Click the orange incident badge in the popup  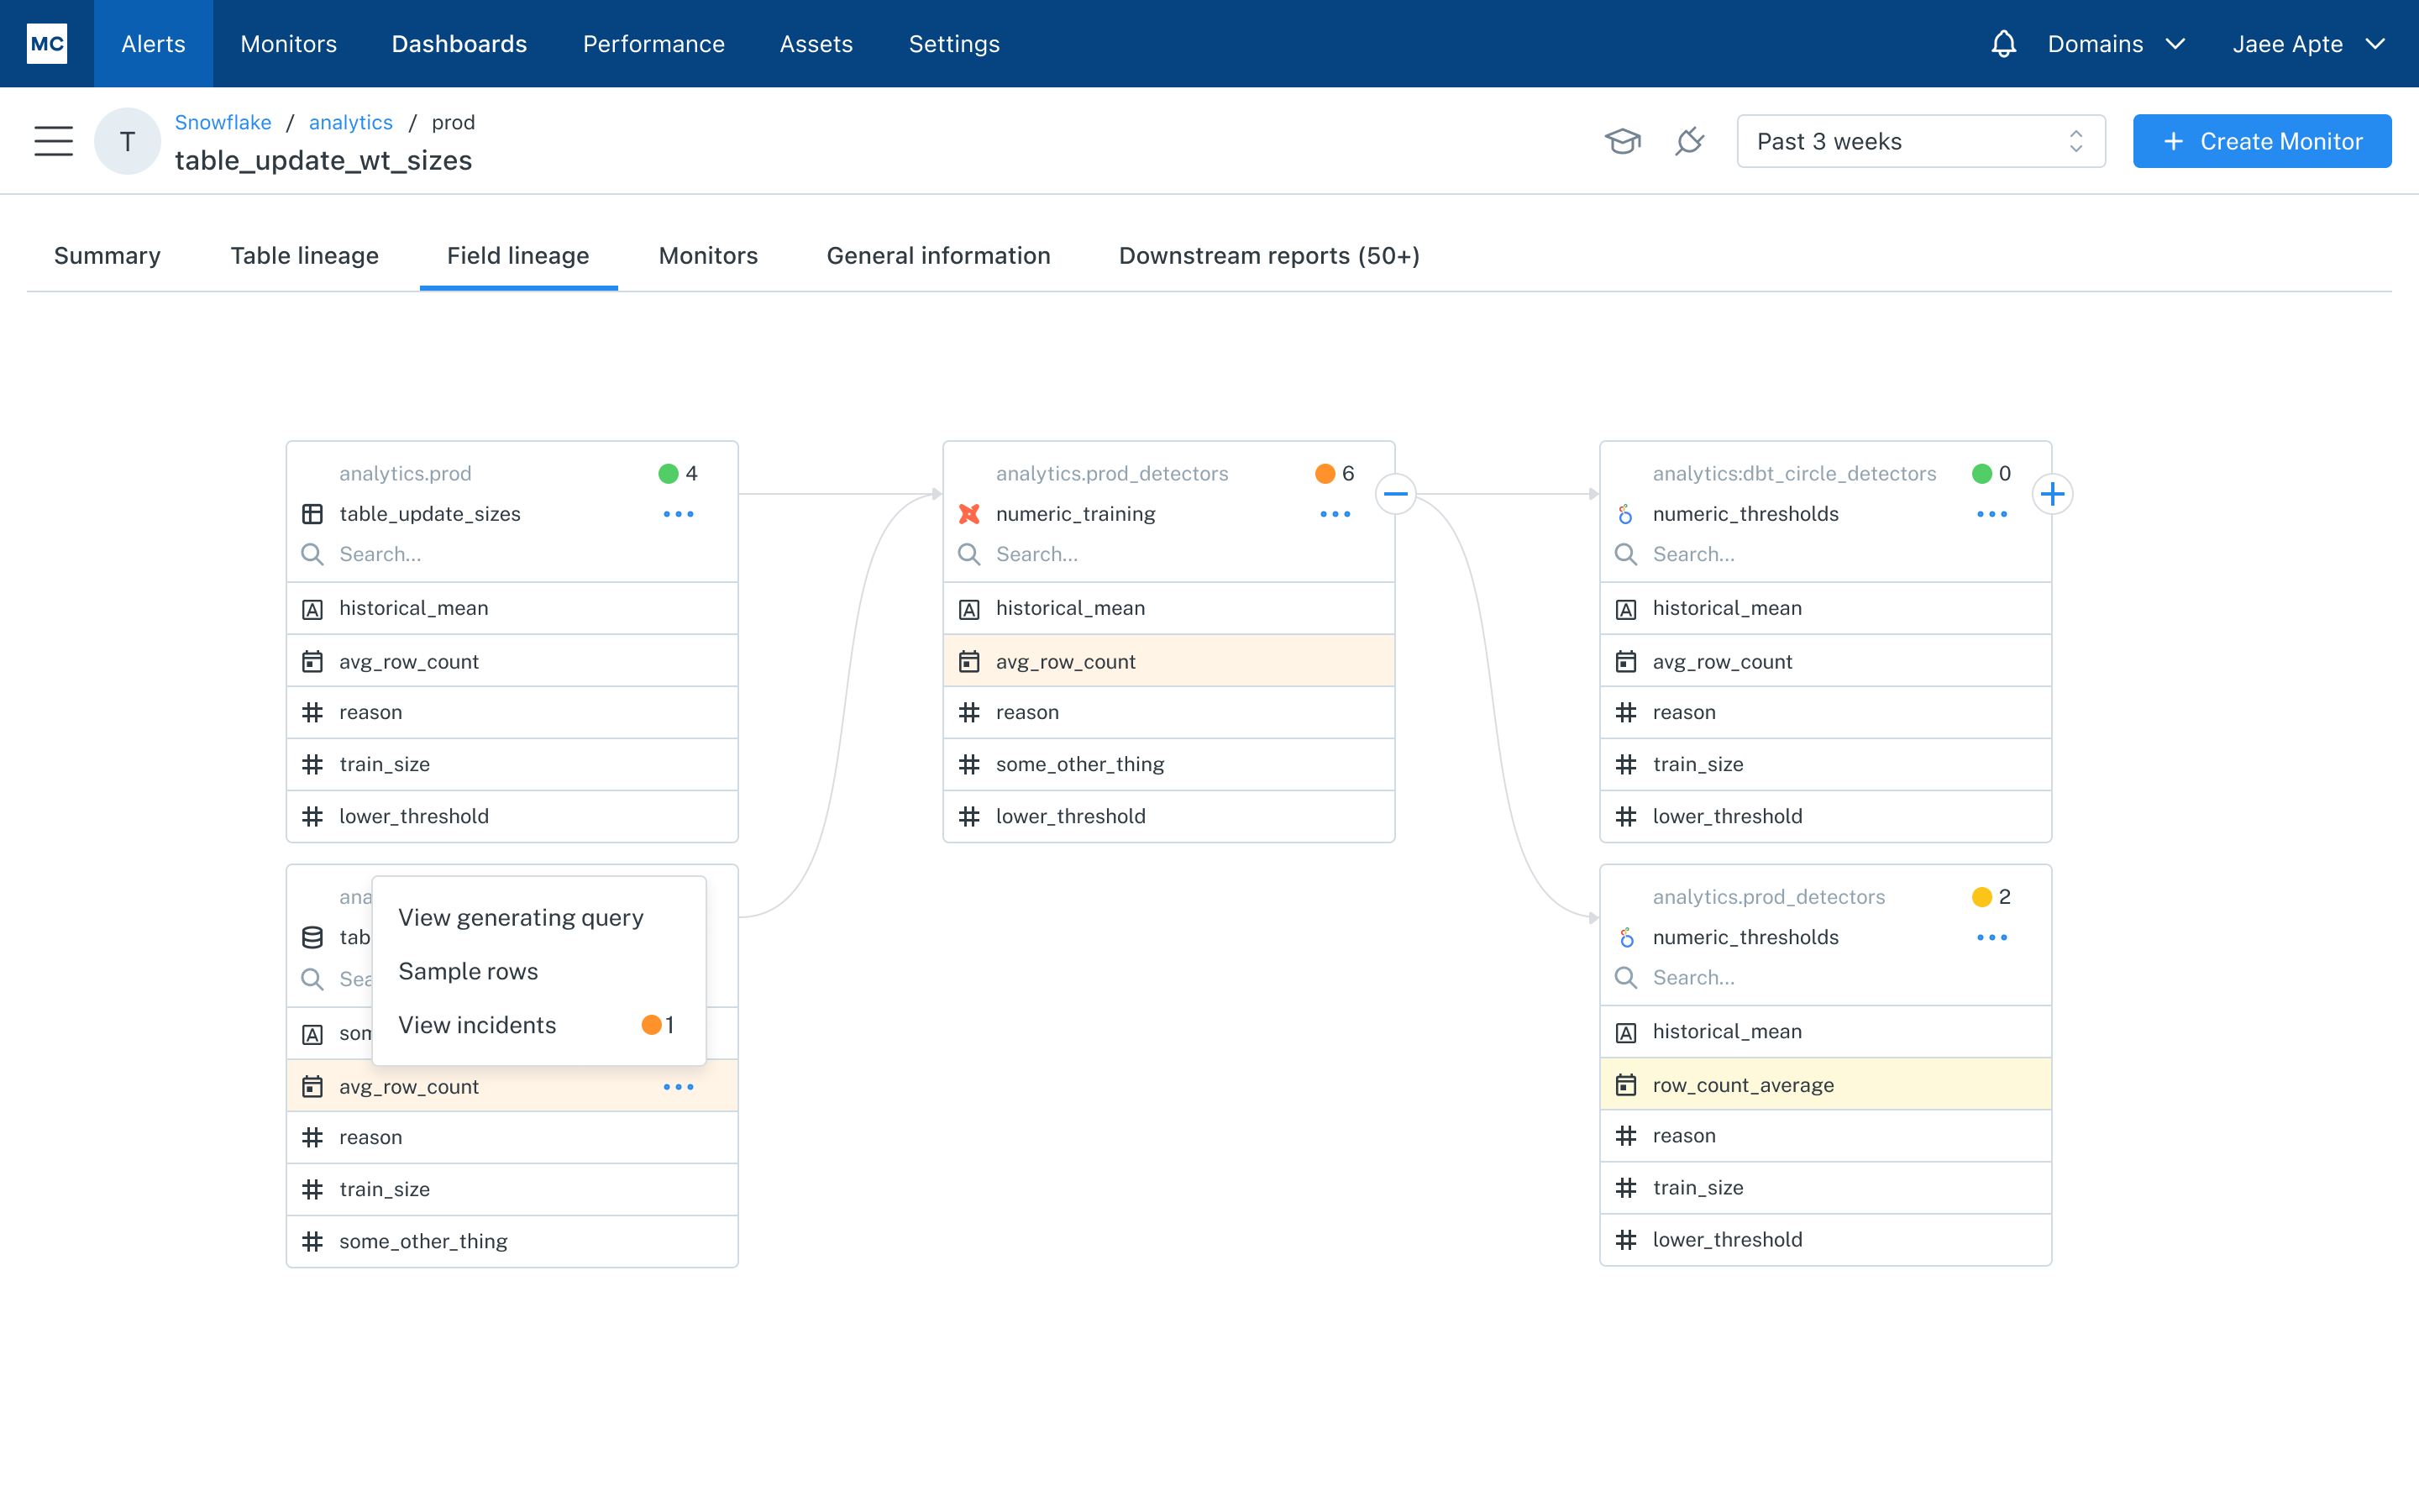[651, 1025]
